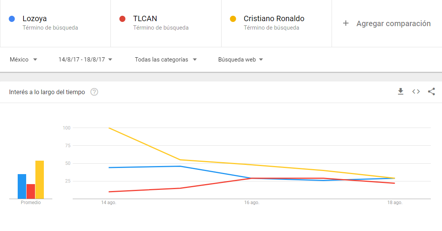Open the embed code icon
The height and width of the screenshot is (231, 442).
tap(416, 91)
